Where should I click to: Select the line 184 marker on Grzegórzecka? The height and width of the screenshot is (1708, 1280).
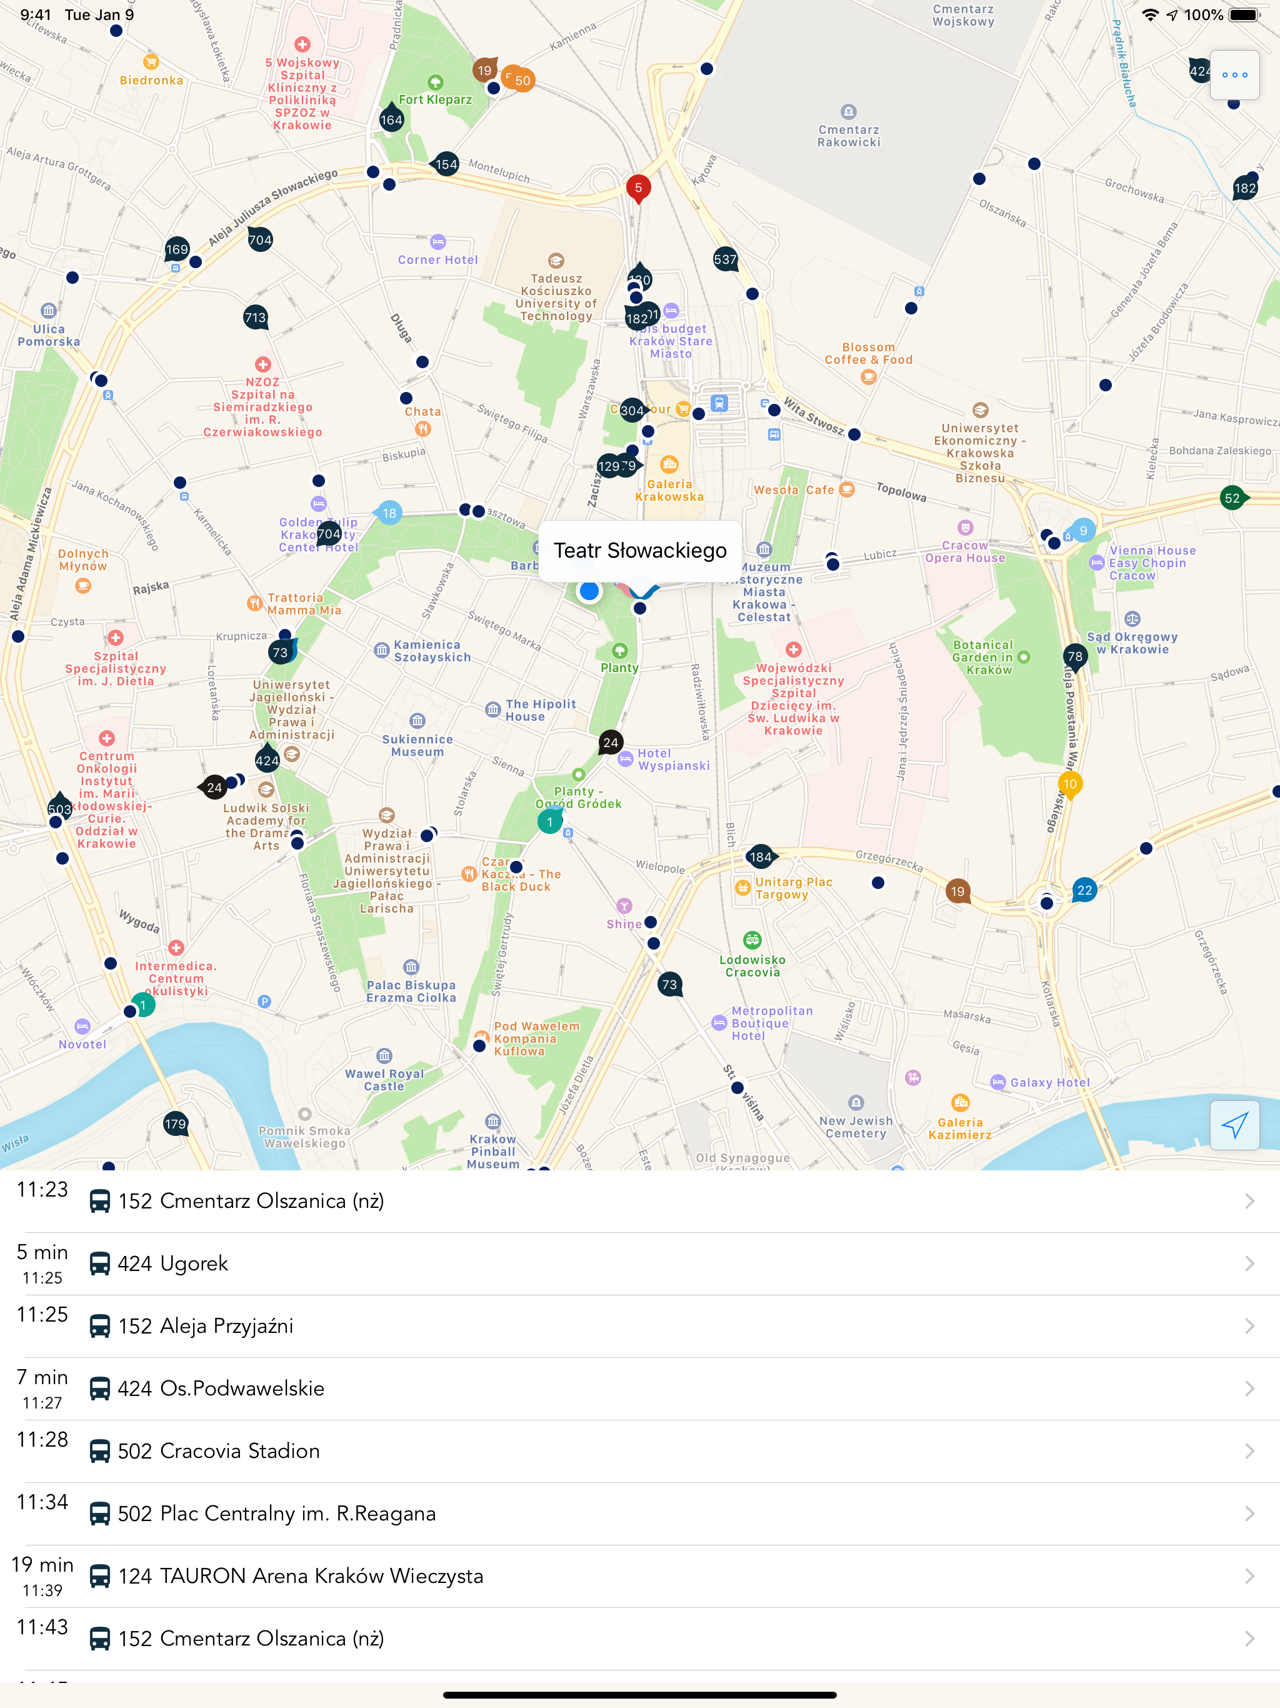(761, 857)
